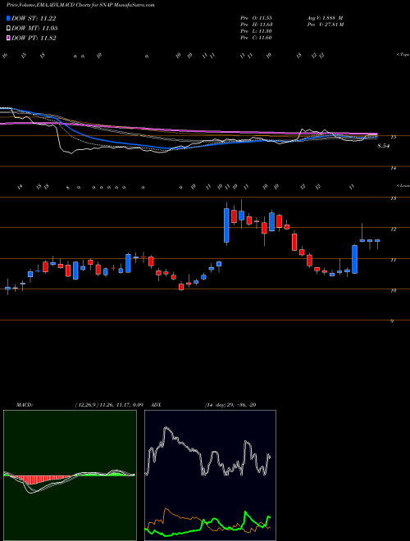This screenshot has height=541, width=410.
Task: Select the 'DOW MT: 11.05' legend text
Action: pos(34,29)
